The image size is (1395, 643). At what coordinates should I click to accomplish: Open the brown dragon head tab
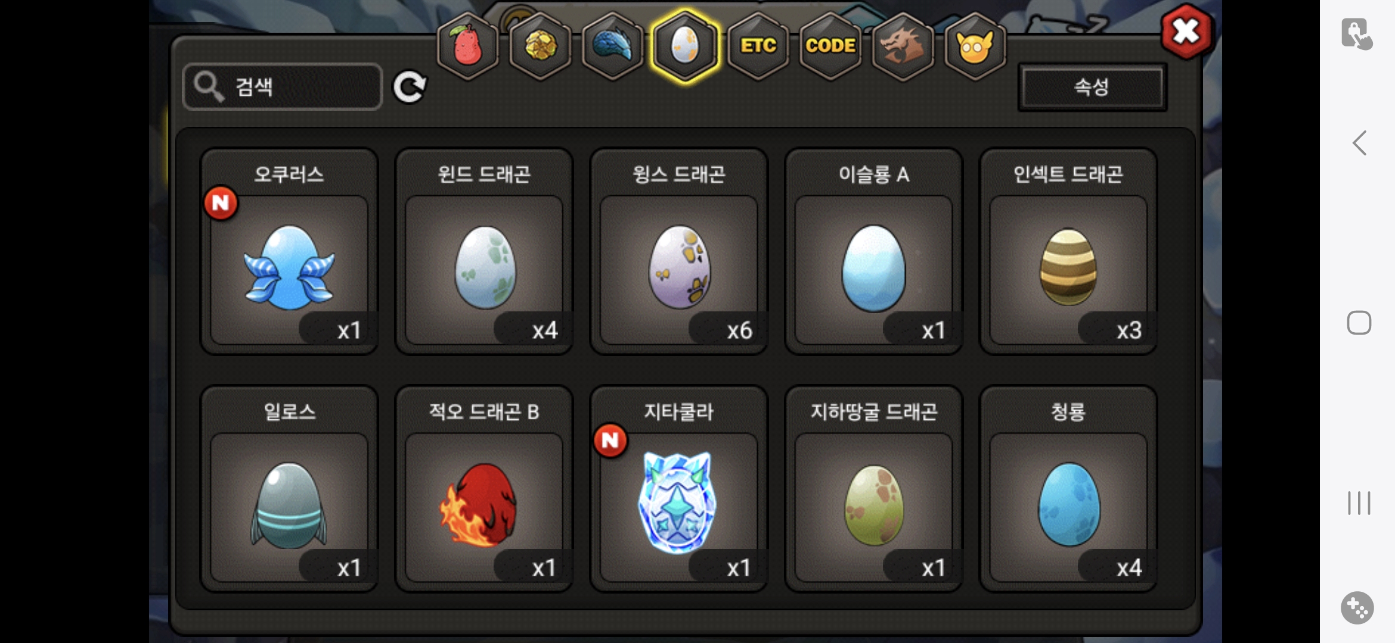pos(903,45)
